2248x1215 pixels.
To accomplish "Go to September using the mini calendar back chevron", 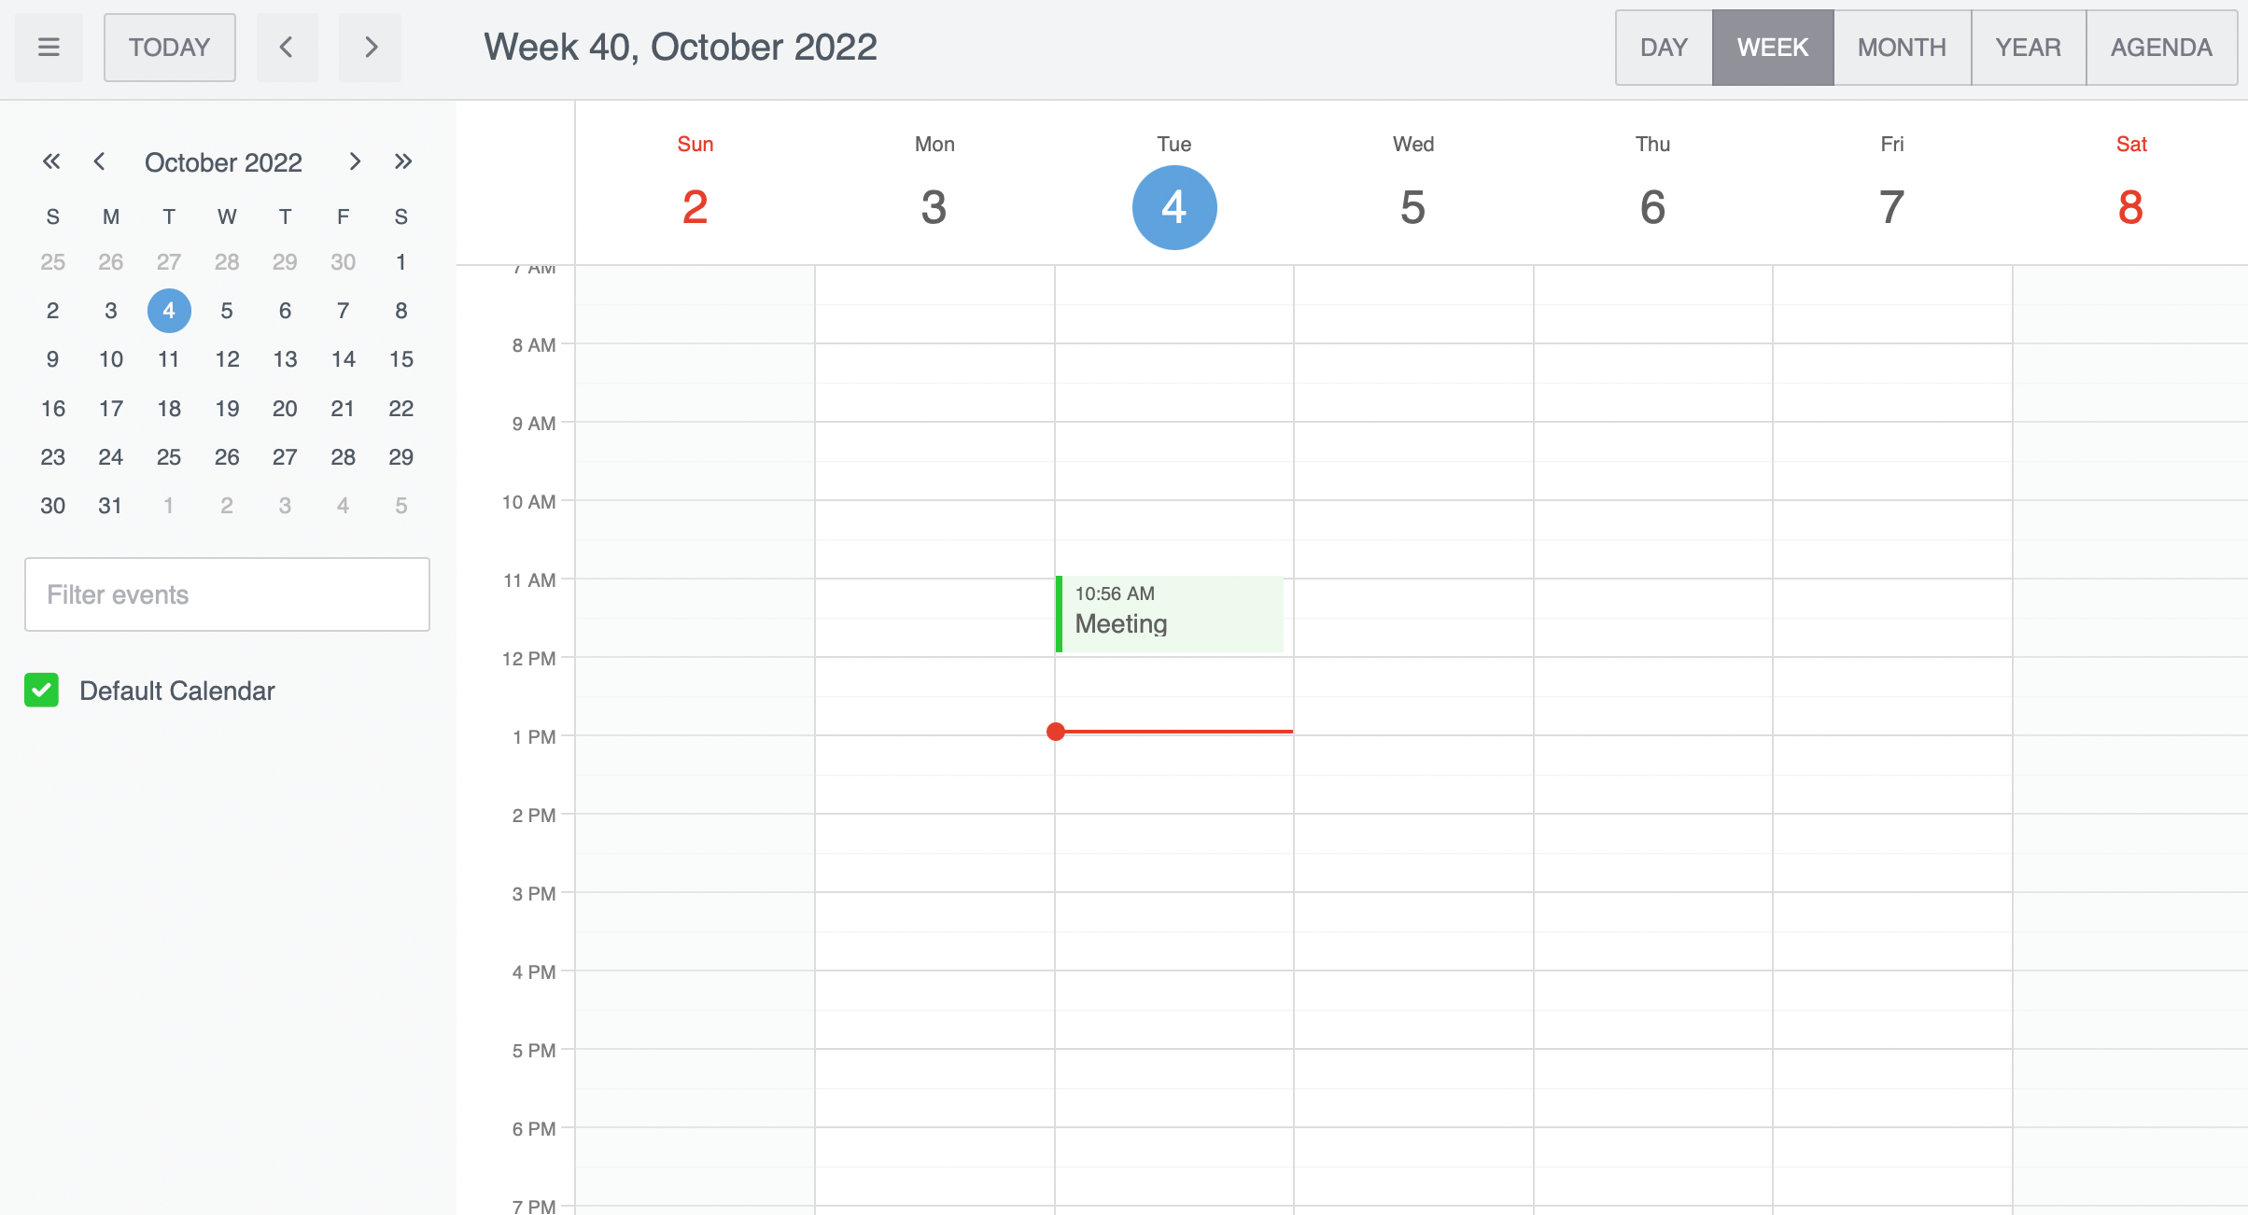I will 100,161.
